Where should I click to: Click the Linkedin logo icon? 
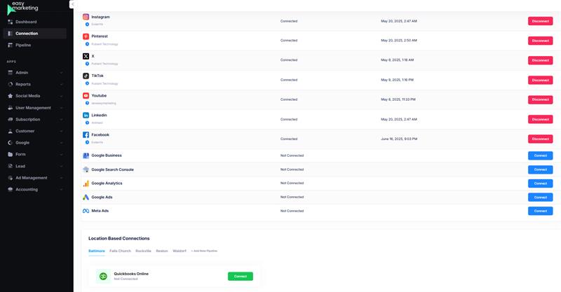86,115
